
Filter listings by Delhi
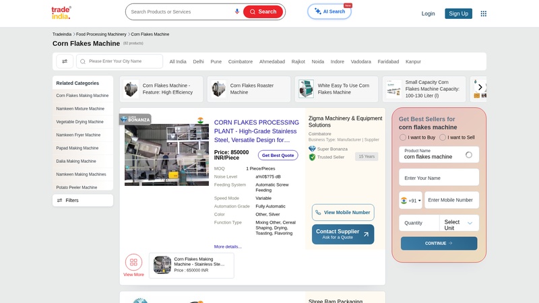[198, 61]
